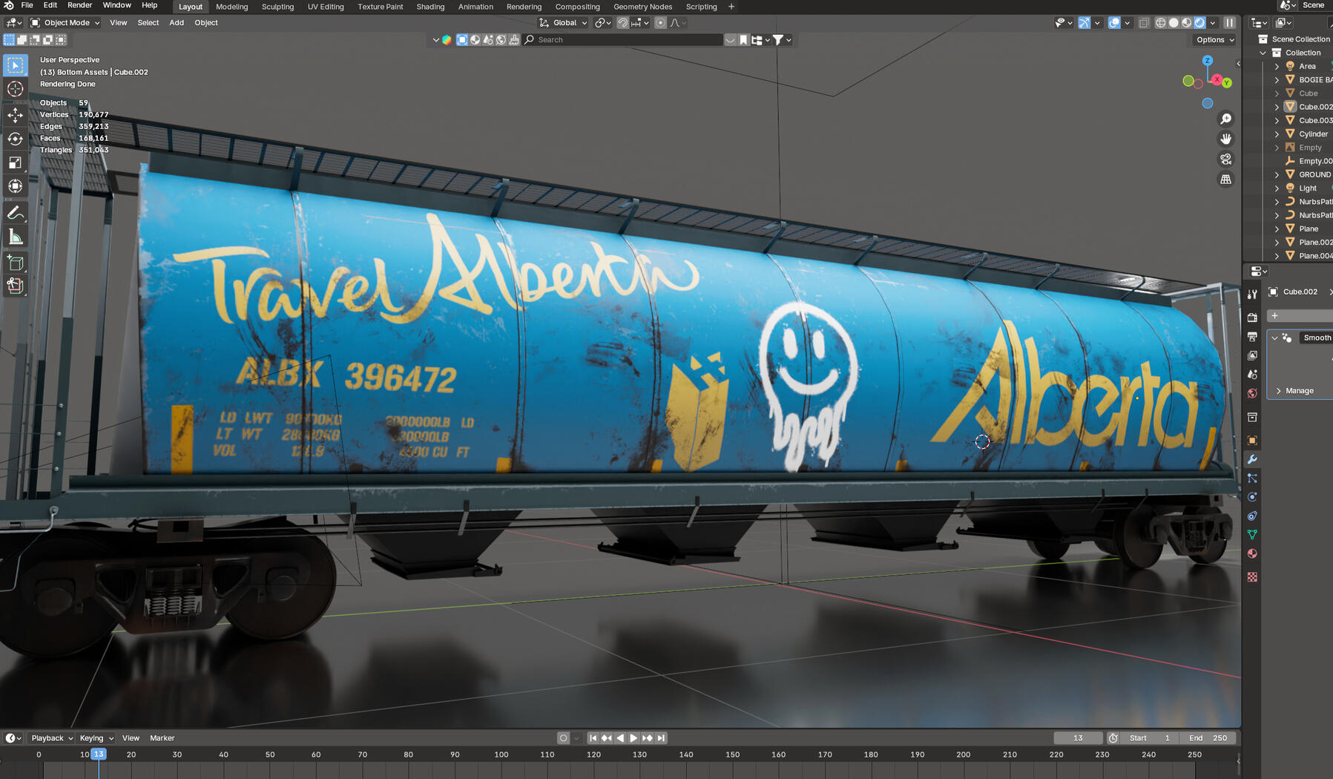Expand the Manage section

pyautogui.click(x=1300, y=391)
